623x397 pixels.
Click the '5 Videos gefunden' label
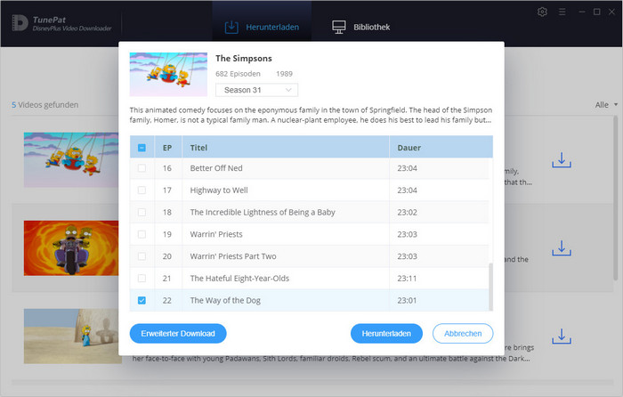44,105
